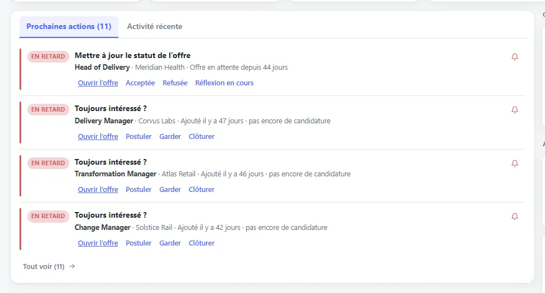Viewport: 545px width, 293px height.
Task: Click the Corvus Labs company name
Action: 157,121
